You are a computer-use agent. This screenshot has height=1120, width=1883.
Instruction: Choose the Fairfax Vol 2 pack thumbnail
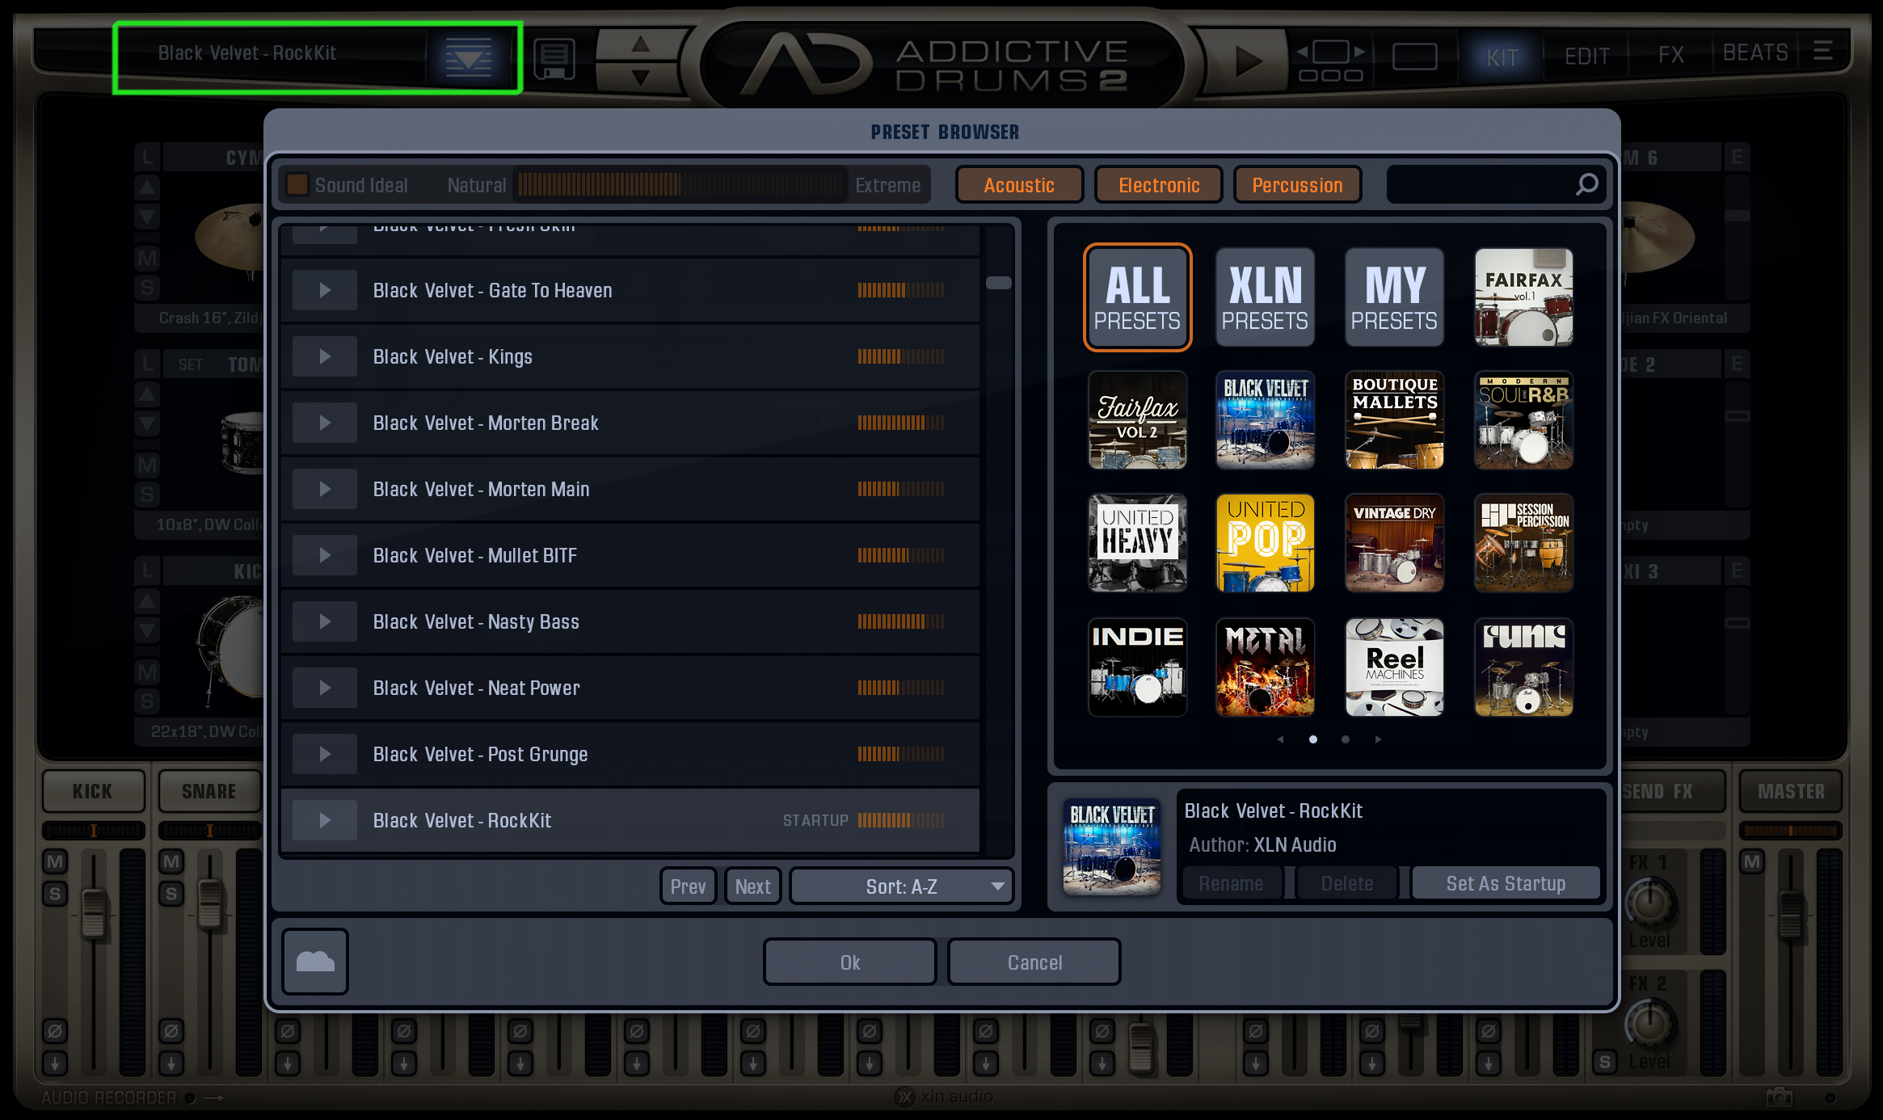coord(1137,420)
